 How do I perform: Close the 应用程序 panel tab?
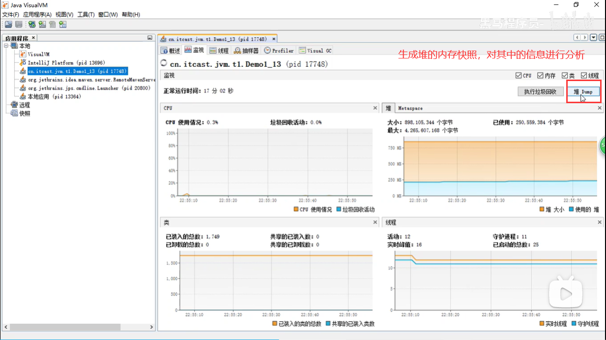pyautogui.click(x=33, y=38)
